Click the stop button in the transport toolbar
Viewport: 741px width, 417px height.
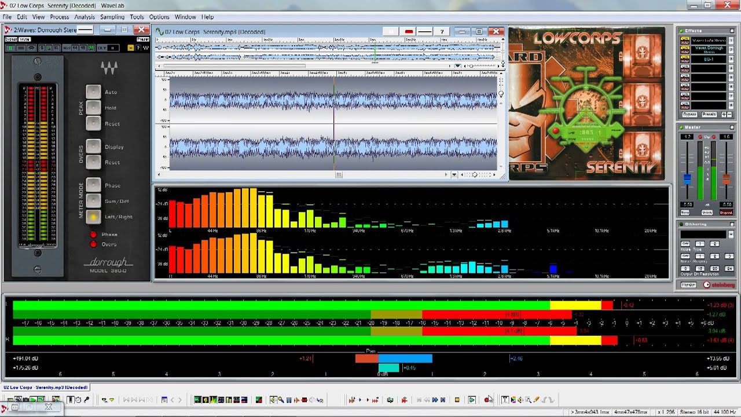(457, 400)
